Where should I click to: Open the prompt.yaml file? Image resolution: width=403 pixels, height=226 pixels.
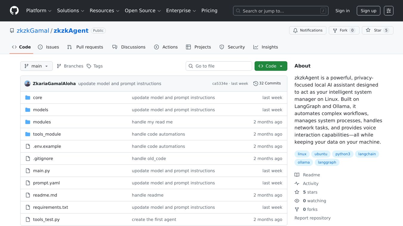[46, 183]
